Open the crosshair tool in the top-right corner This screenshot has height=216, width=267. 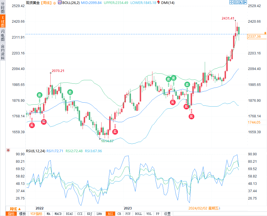[231, 2]
